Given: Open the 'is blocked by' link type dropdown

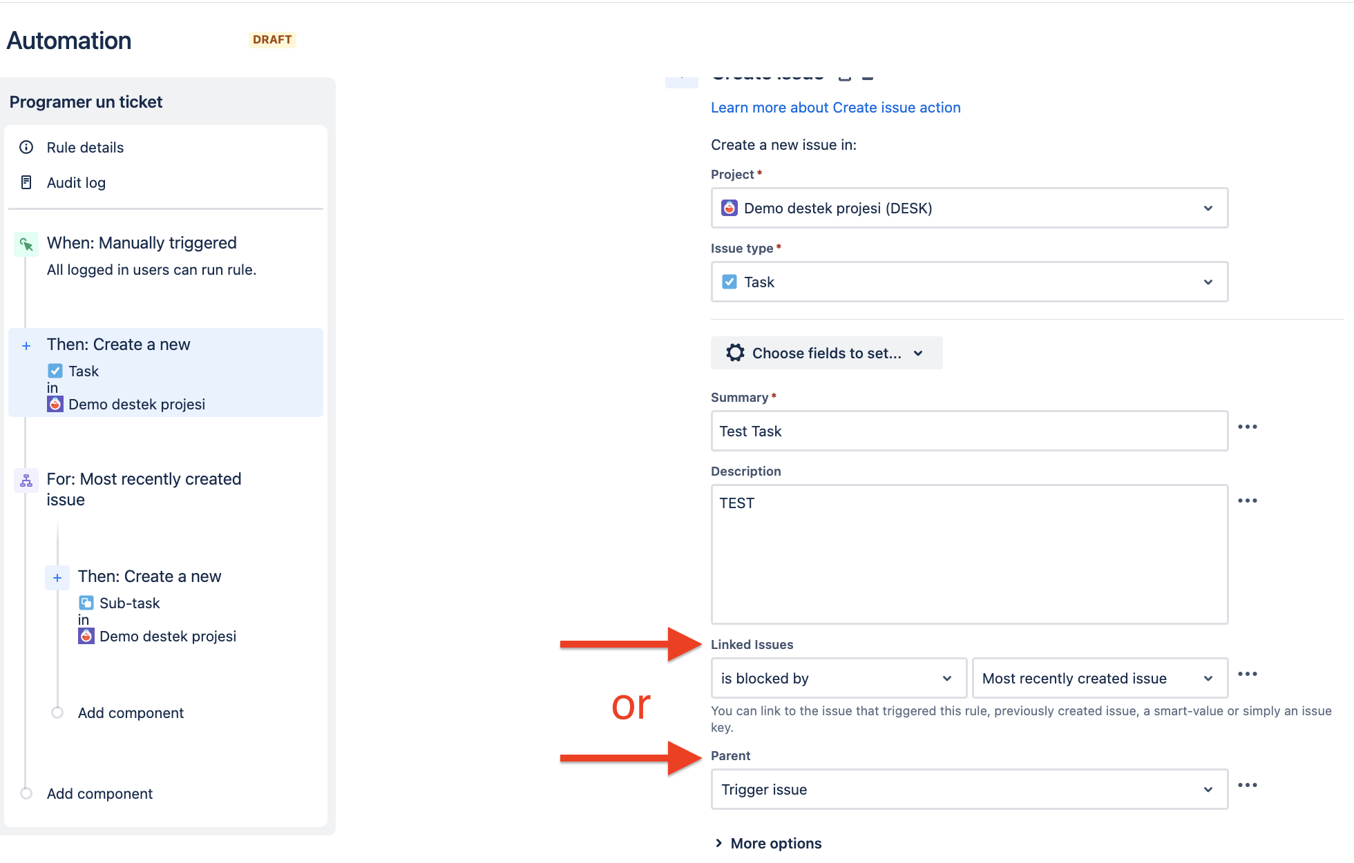Looking at the screenshot, I should pyautogui.click(x=838, y=678).
